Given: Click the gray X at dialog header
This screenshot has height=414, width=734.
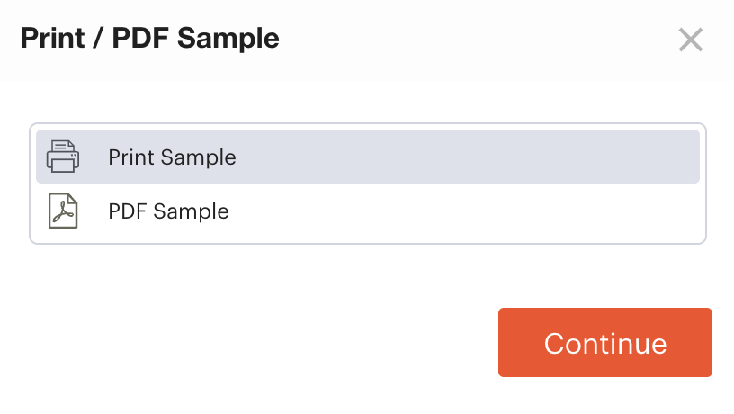Looking at the screenshot, I should pos(691,40).
